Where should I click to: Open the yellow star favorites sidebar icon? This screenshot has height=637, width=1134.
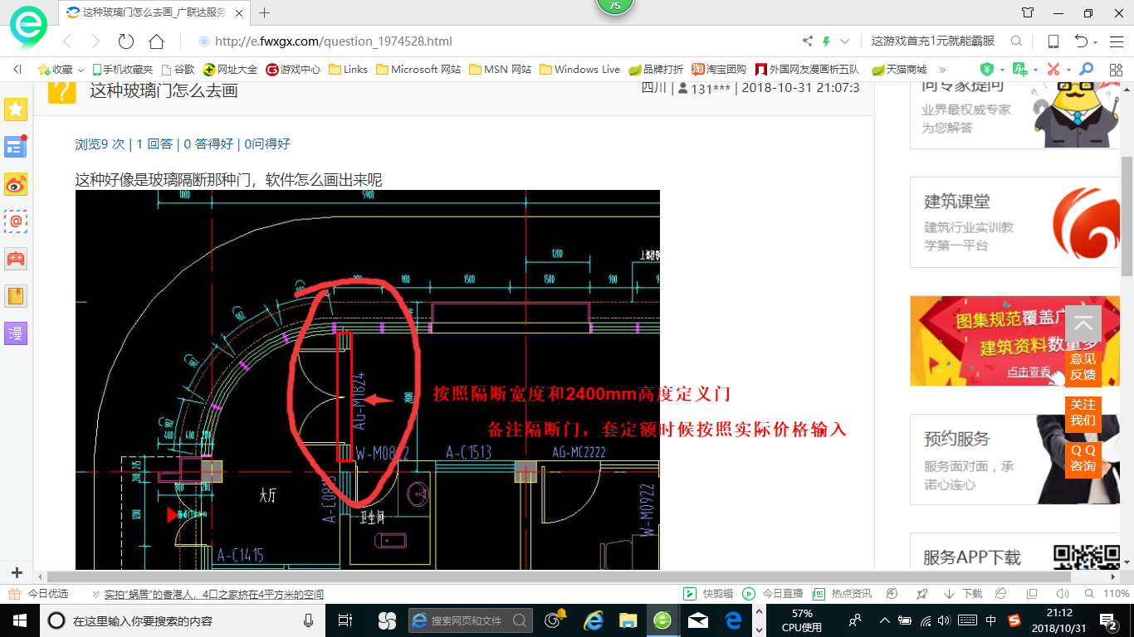point(16,109)
